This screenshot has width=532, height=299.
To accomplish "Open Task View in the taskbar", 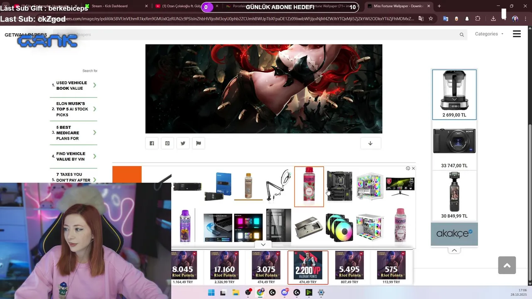I will tap(223, 292).
